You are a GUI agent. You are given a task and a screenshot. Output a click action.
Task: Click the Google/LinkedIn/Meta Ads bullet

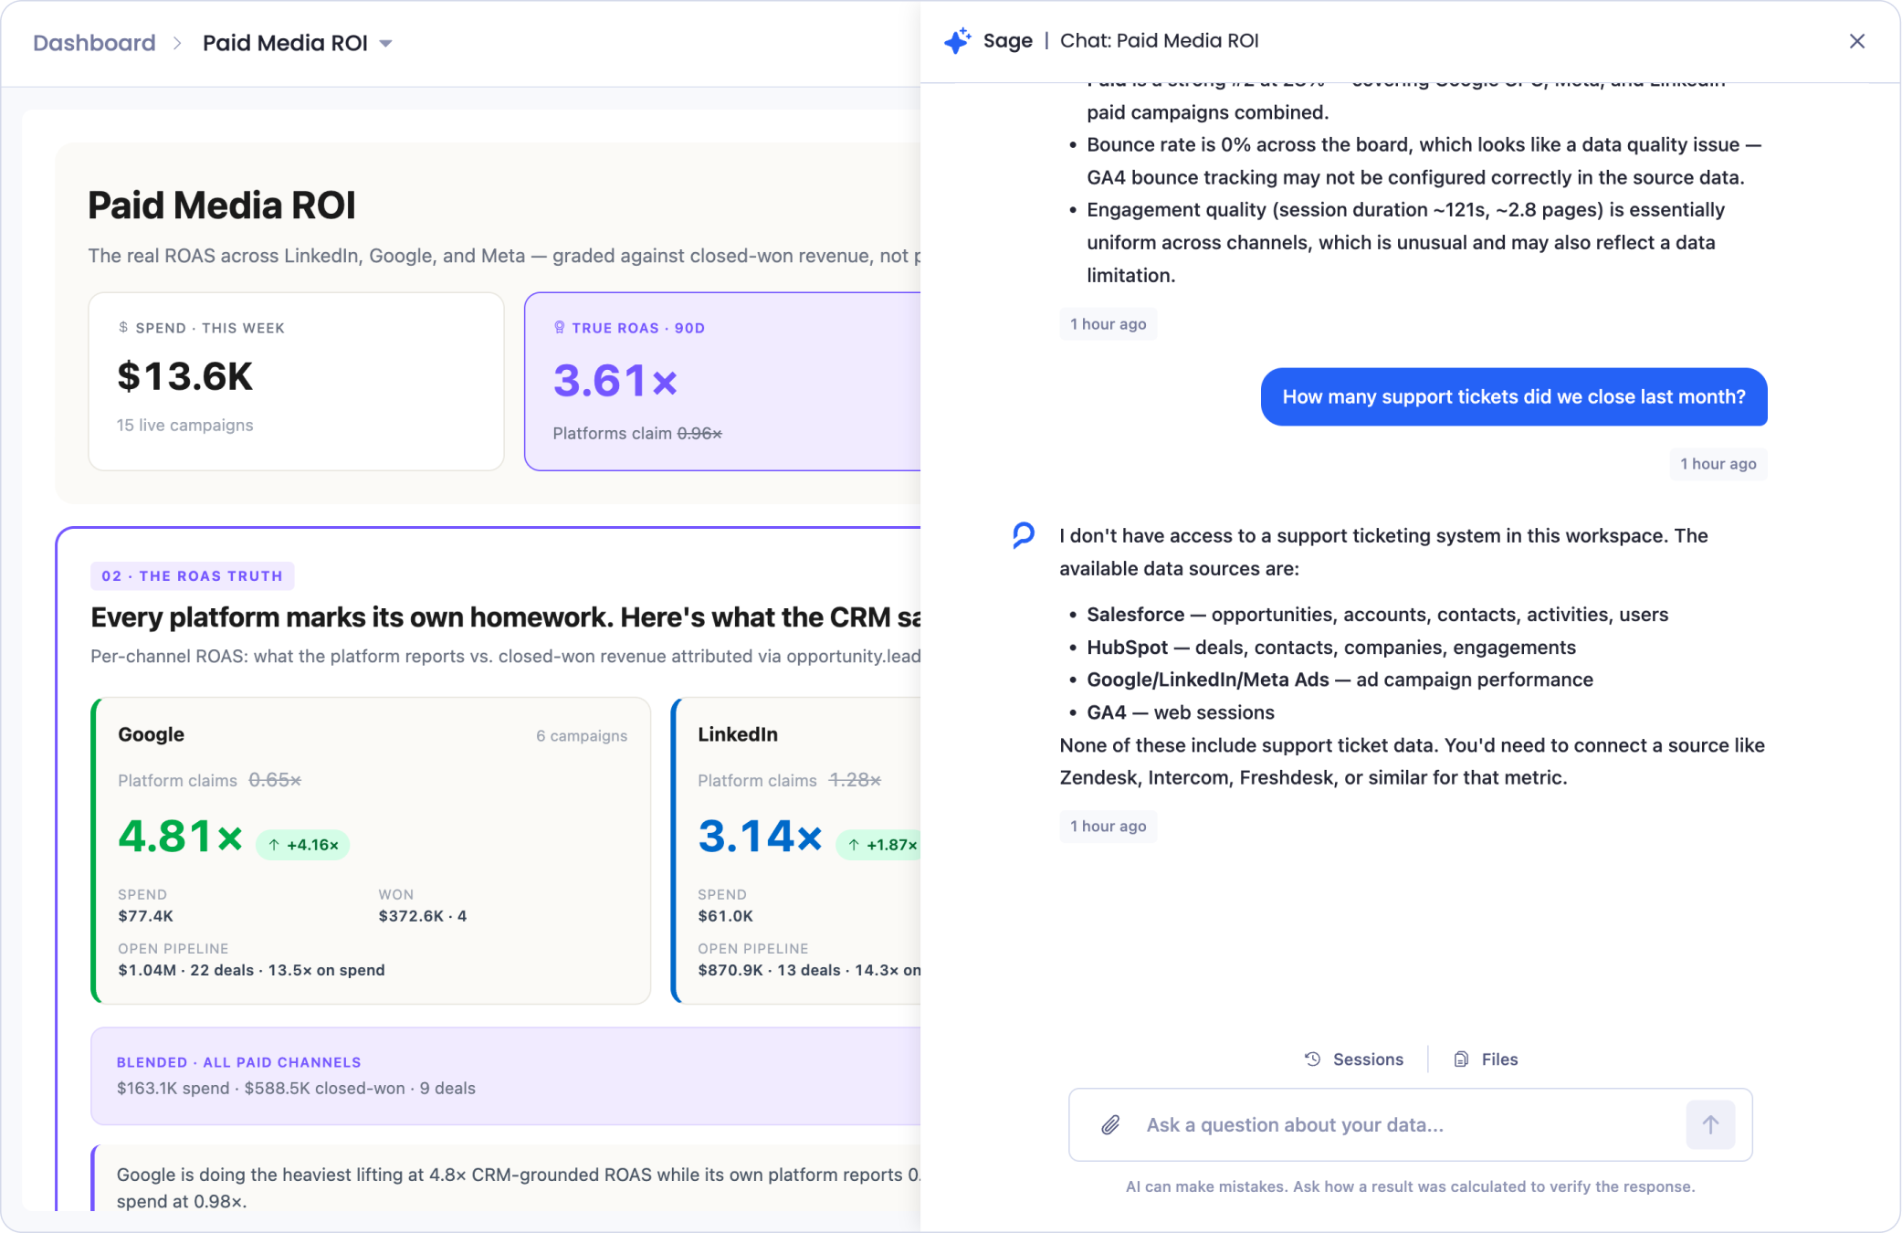coord(1340,680)
